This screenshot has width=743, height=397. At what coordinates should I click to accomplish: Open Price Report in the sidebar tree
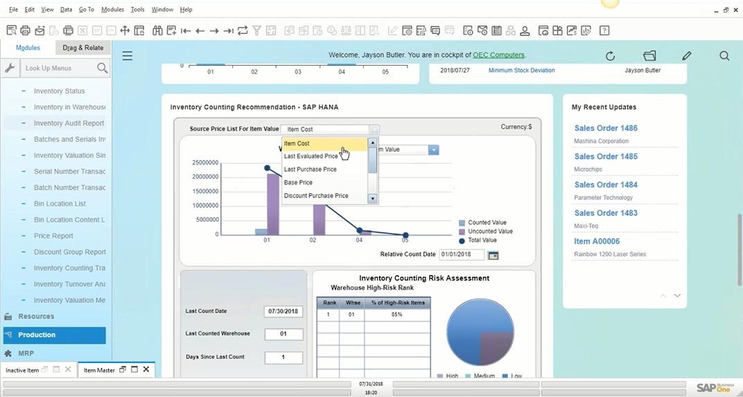click(x=53, y=236)
